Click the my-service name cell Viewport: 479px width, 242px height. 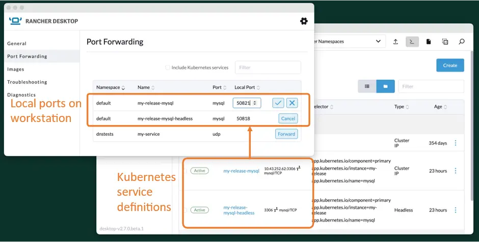click(148, 134)
